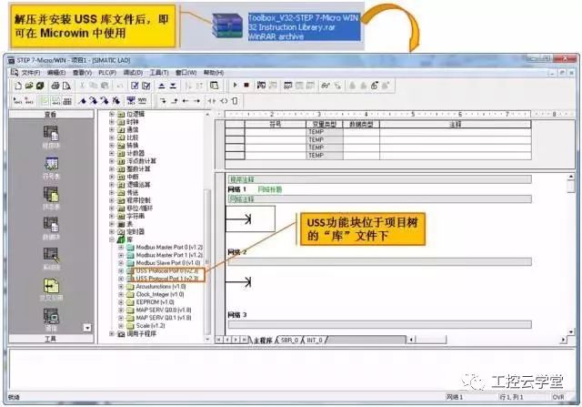Select Modbus Slave Port 0 (v1.0) library
This screenshot has width=582, height=407.
pos(168,263)
